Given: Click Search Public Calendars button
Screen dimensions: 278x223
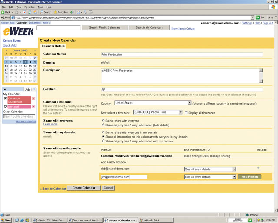Looking at the screenshot, I should pyautogui.click(x=105, y=27).
